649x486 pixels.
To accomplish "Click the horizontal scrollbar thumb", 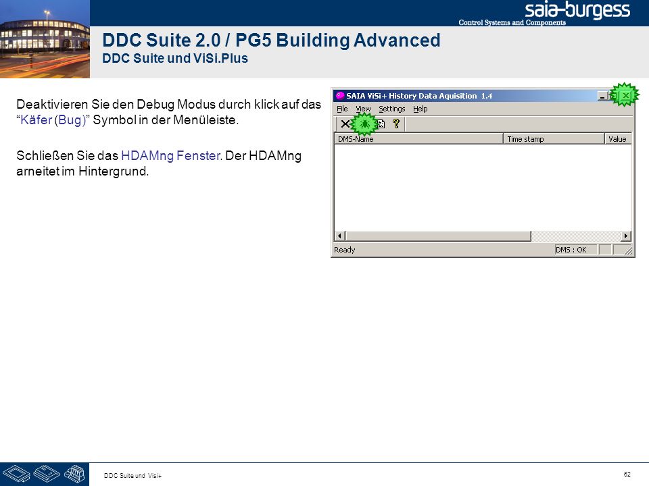I will click(438, 236).
